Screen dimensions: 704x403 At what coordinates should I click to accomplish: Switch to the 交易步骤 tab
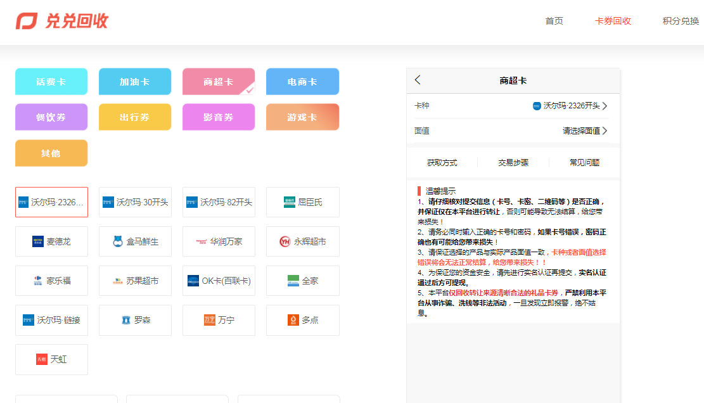(x=513, y=162)
